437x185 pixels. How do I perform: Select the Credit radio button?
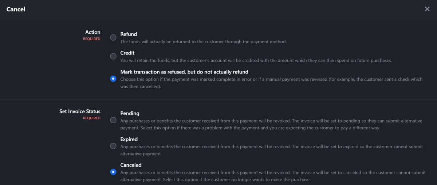113,56
